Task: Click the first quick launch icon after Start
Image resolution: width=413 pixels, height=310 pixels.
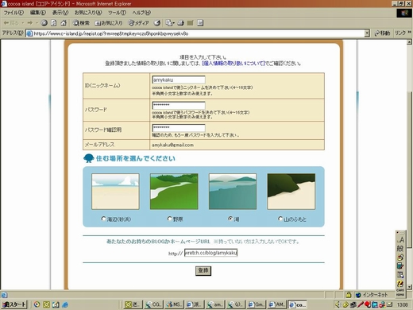Action: (37, 304)
